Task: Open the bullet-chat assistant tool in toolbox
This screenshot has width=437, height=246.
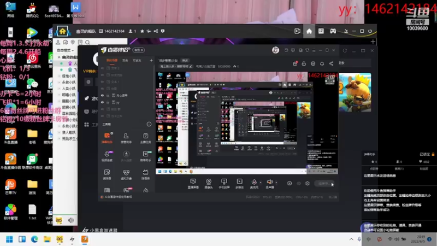Action: click(107, 138)
